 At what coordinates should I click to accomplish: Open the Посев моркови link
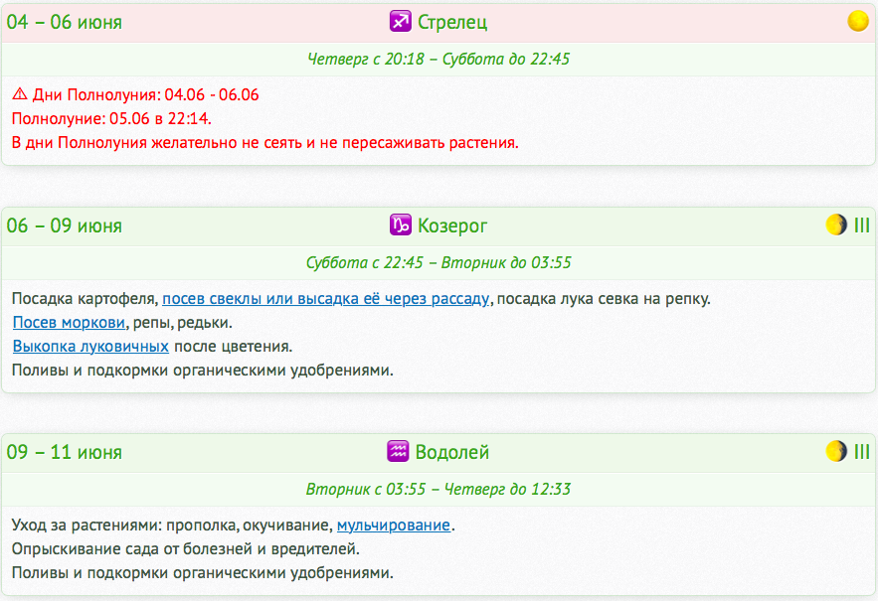coord(69,323)
